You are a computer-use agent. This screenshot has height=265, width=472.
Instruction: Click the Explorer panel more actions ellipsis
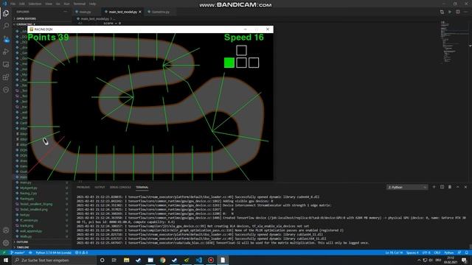click(66, 12)
